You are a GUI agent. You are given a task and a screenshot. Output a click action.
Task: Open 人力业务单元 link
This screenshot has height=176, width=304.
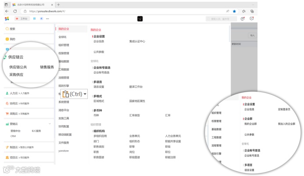coord(173,136)
